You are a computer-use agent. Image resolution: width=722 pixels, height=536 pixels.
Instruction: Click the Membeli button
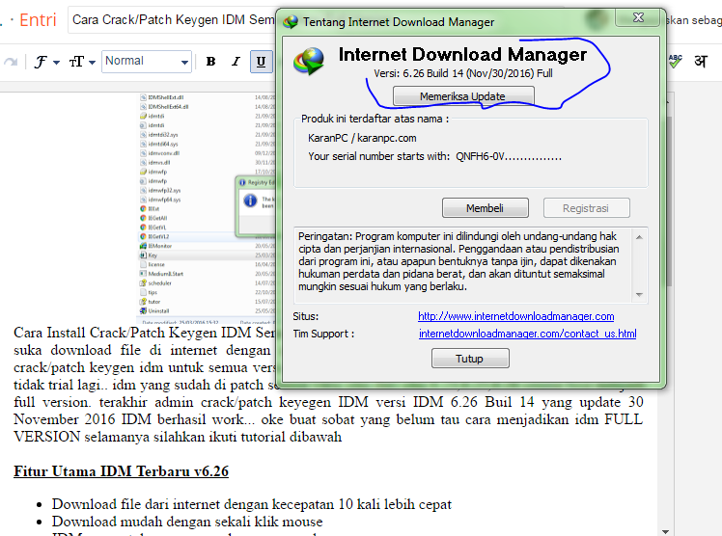point(485,208)
